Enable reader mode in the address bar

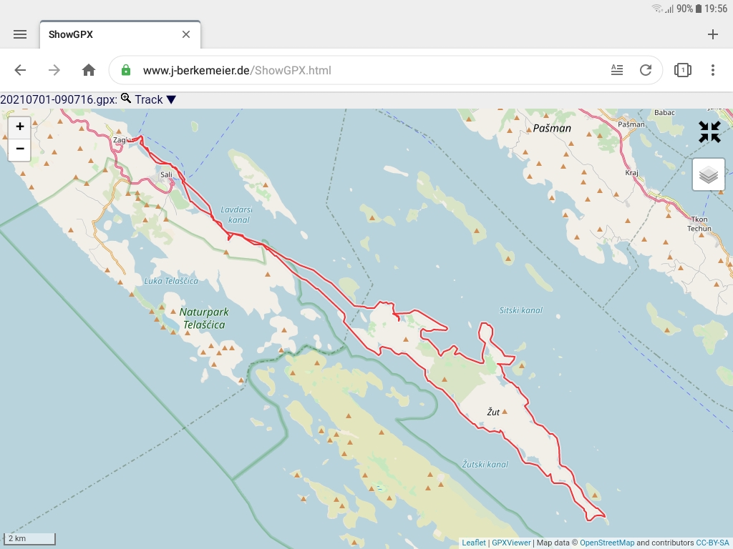pyautogui.click(x=616, y=70)
